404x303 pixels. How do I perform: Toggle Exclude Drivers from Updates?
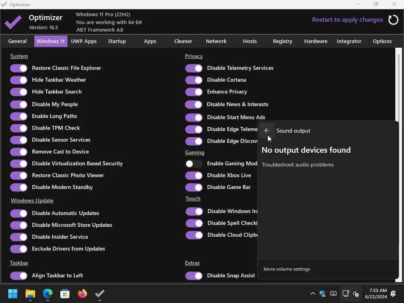click(19, 249)
